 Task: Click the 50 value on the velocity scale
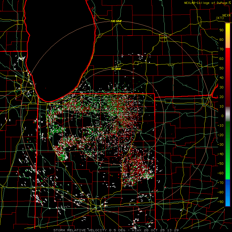tap(221, 68)
